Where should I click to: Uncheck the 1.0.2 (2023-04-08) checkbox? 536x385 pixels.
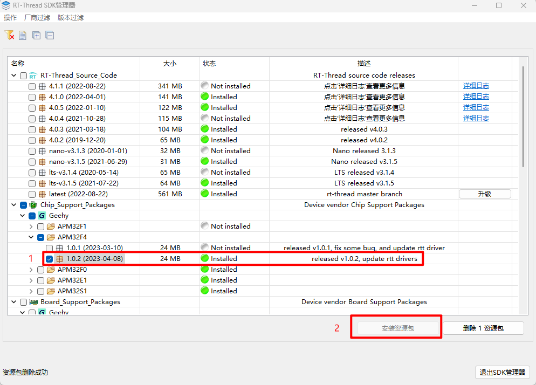point(49,259)
